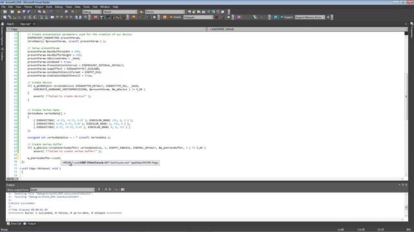Open the CApp class scope dropdown
The image size is (414, 232).
click(107, 29)
